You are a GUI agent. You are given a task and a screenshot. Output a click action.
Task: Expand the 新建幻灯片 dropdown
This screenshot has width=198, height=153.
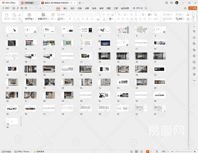pyautogui.click(x=48, y=19)
